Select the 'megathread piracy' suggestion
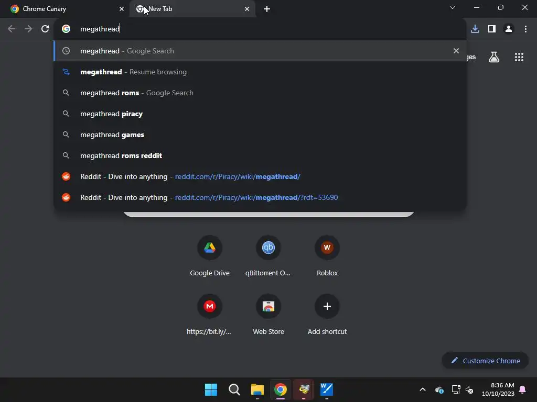 (x=260, y=114)
